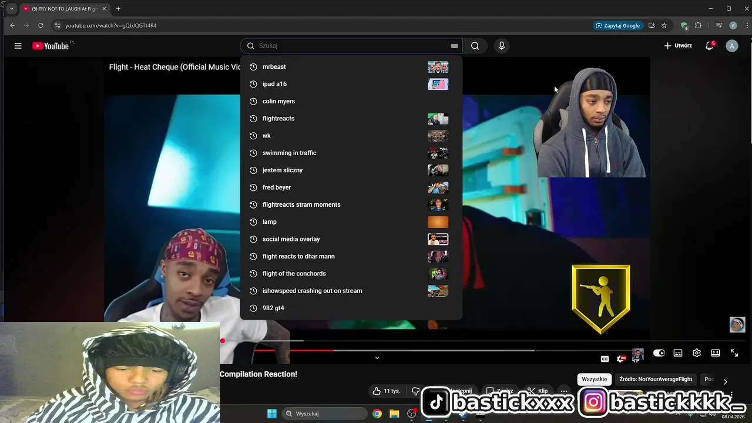
Task: Enter fullscreen mode in player
Action: [734, 353]
